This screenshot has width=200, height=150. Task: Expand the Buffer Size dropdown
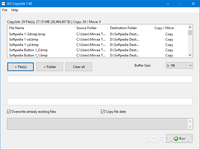tap(179, 65)
